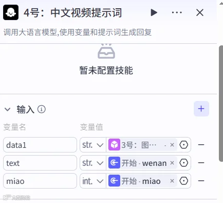Remove the 3号 reference from data1
This screenshot has height=203, width=223.
coord(172,145)
